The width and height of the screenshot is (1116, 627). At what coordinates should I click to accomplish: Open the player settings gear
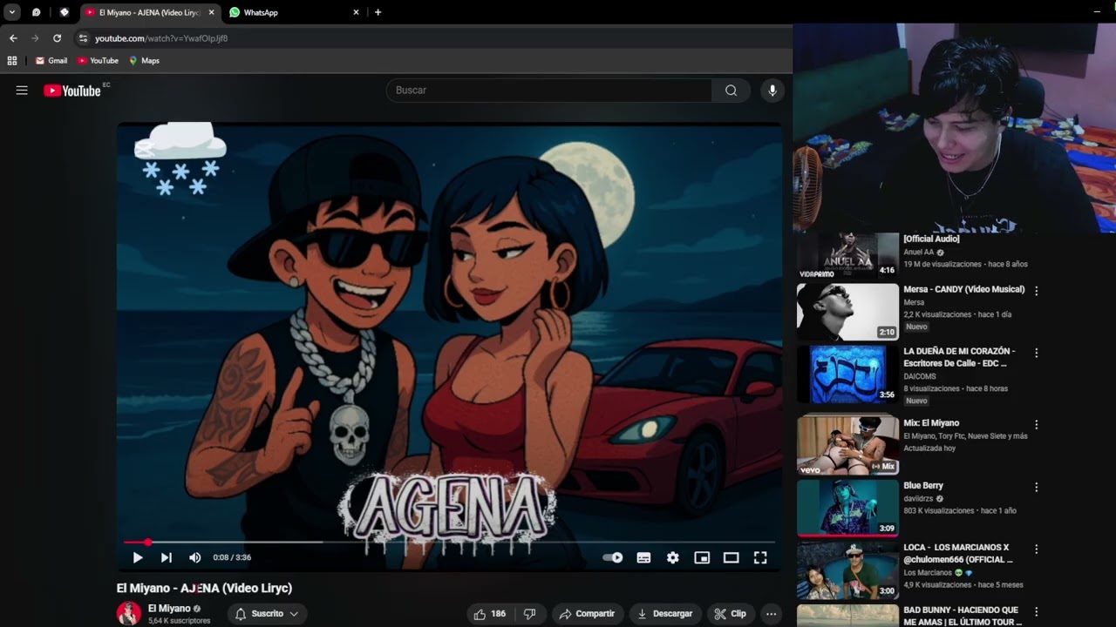point(673,557)
